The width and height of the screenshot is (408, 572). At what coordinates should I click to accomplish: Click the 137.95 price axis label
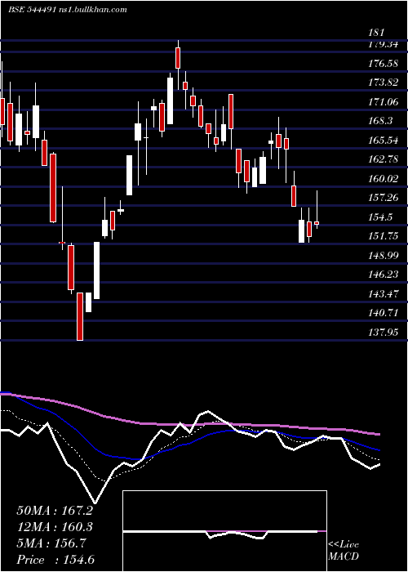click(383, 332)
